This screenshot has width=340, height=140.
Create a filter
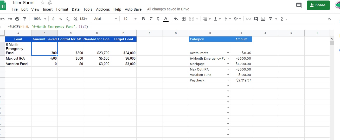pyautogui.click(x=271, y=19)
